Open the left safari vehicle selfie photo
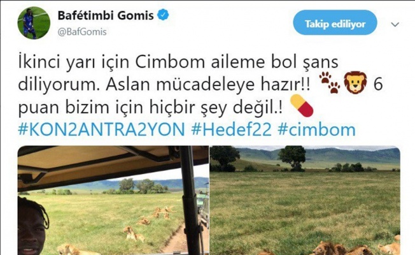 click(113, 200)
